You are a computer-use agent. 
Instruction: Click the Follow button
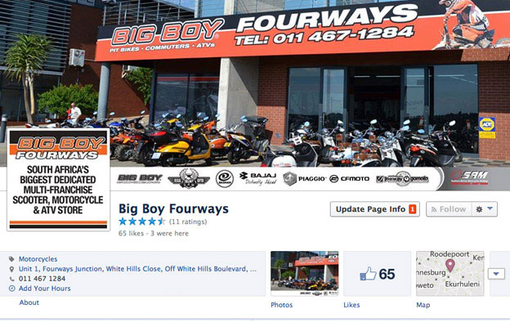[449, 209]
